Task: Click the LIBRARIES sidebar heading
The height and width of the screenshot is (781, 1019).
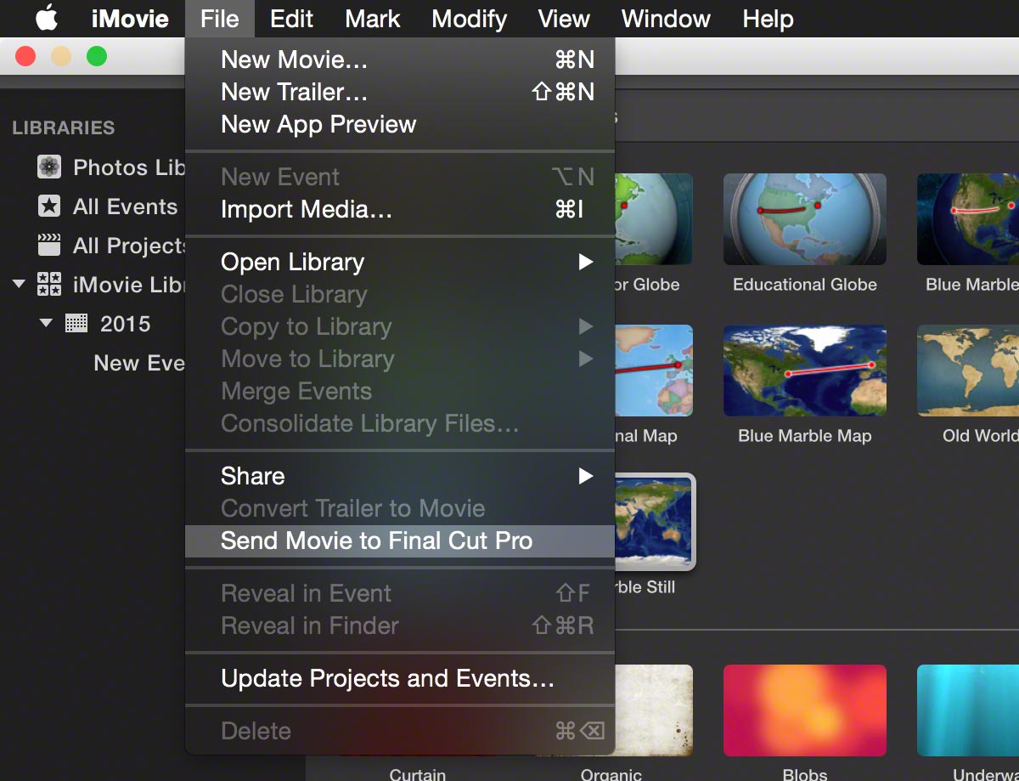Action: (x=63, y=128)
